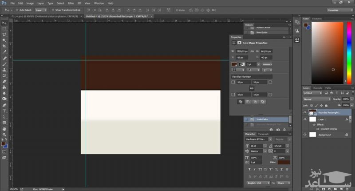Toggle visibility of the Background layer
Screen dimensions: 355x191
tap(305, 134)
